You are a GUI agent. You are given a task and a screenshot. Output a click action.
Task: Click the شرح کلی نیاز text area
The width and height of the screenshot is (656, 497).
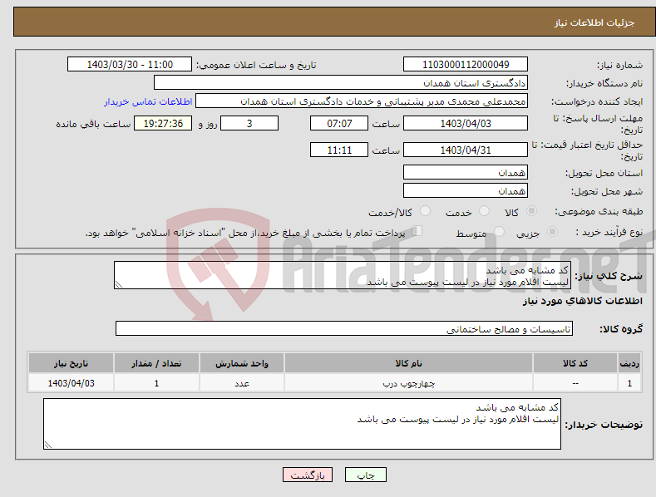pyautogui.click(x=343, y=275)
